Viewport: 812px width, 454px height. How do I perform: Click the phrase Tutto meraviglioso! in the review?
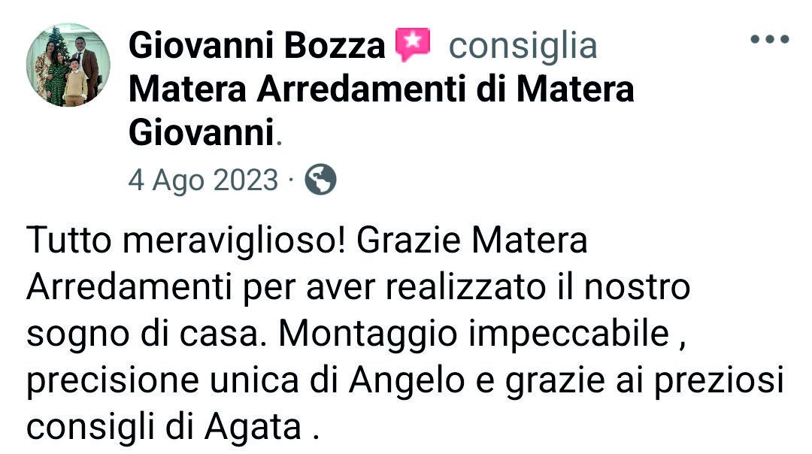point(186,241)
